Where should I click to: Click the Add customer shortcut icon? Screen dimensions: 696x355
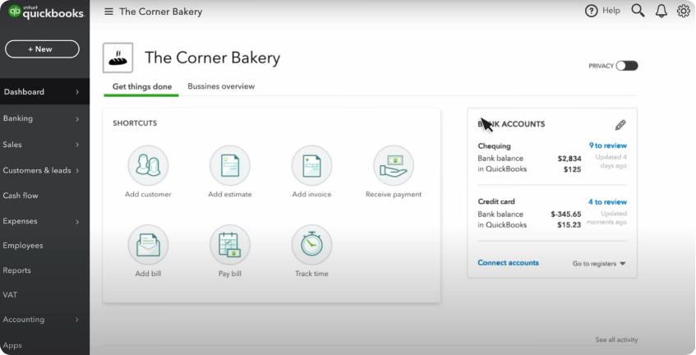pos(148,165)
